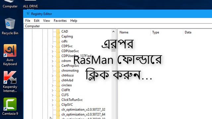Expand the CLFS registry key
The width and height of the screenshot is (212, 119).
(53, 95)
